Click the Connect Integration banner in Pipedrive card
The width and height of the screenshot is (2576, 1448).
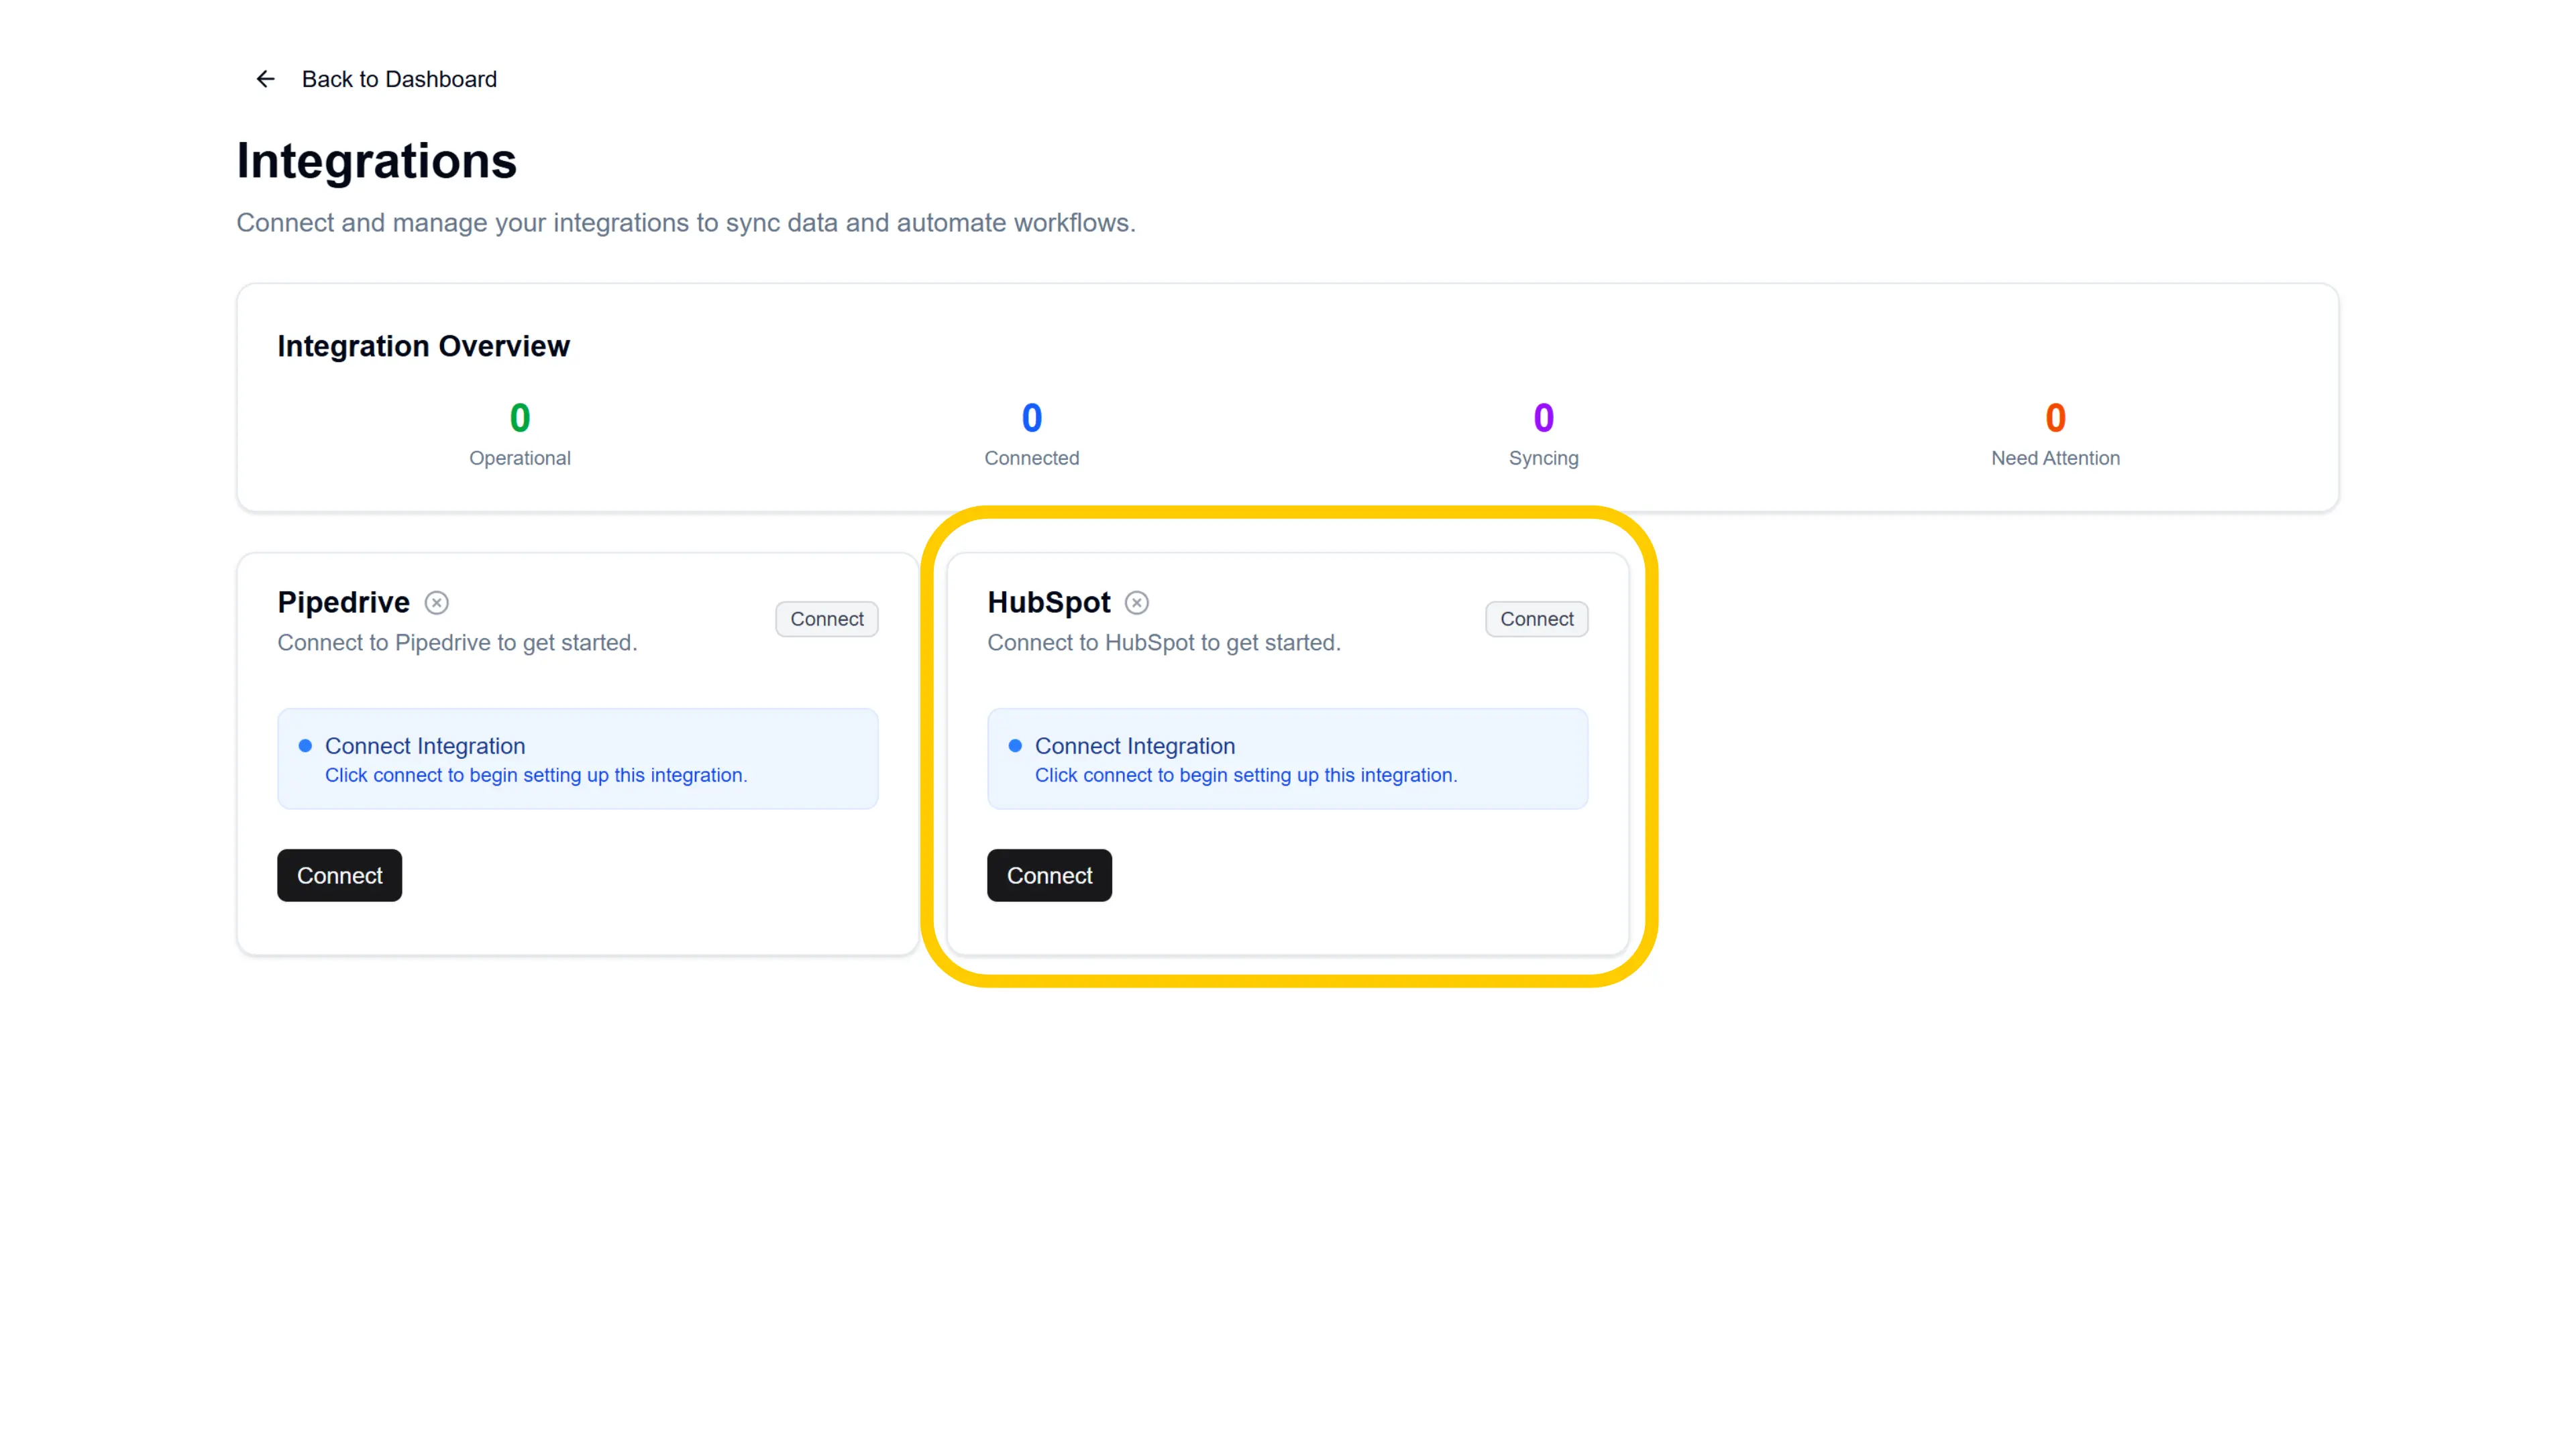pyautogui.click(x=577, y=758)
